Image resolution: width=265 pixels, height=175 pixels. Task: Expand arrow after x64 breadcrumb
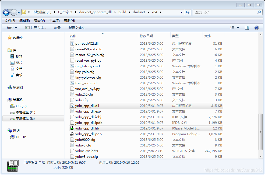[160, 12]
